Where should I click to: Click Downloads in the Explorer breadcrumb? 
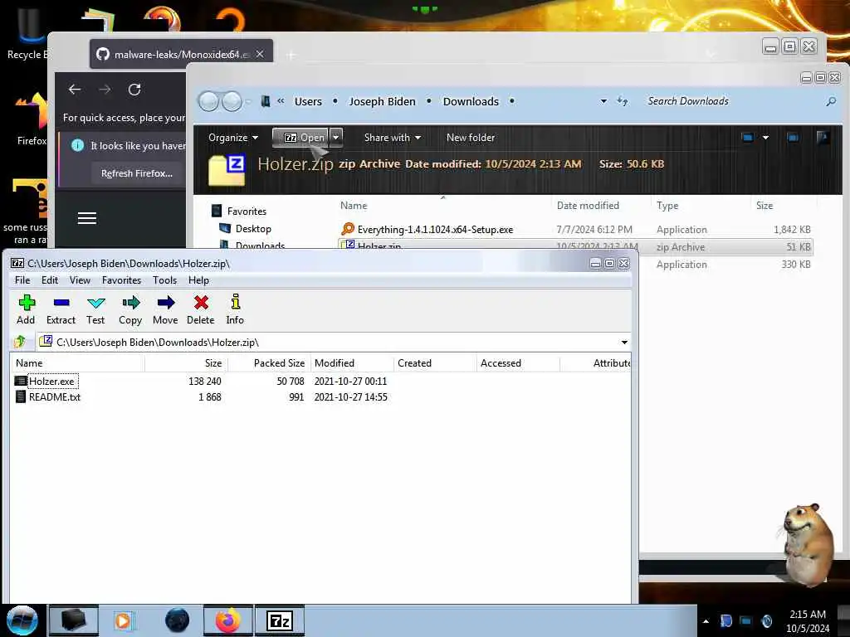click(471, 101)
